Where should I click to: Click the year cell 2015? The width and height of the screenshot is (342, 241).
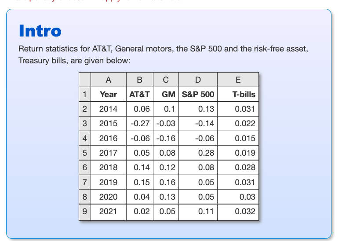109,124
